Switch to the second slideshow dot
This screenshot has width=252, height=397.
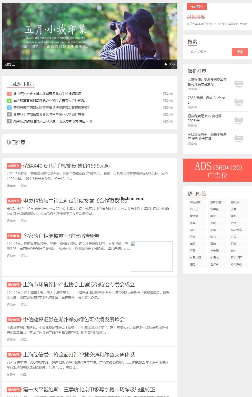[x=169, y=64]
